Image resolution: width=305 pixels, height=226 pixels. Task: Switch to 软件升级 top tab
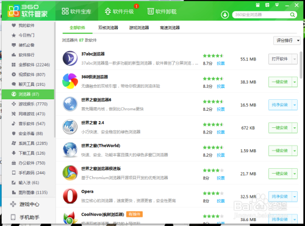pyautogui.click(x=120, y=12)
